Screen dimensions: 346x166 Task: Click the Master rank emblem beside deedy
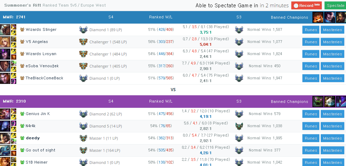[x=83, y=138]
